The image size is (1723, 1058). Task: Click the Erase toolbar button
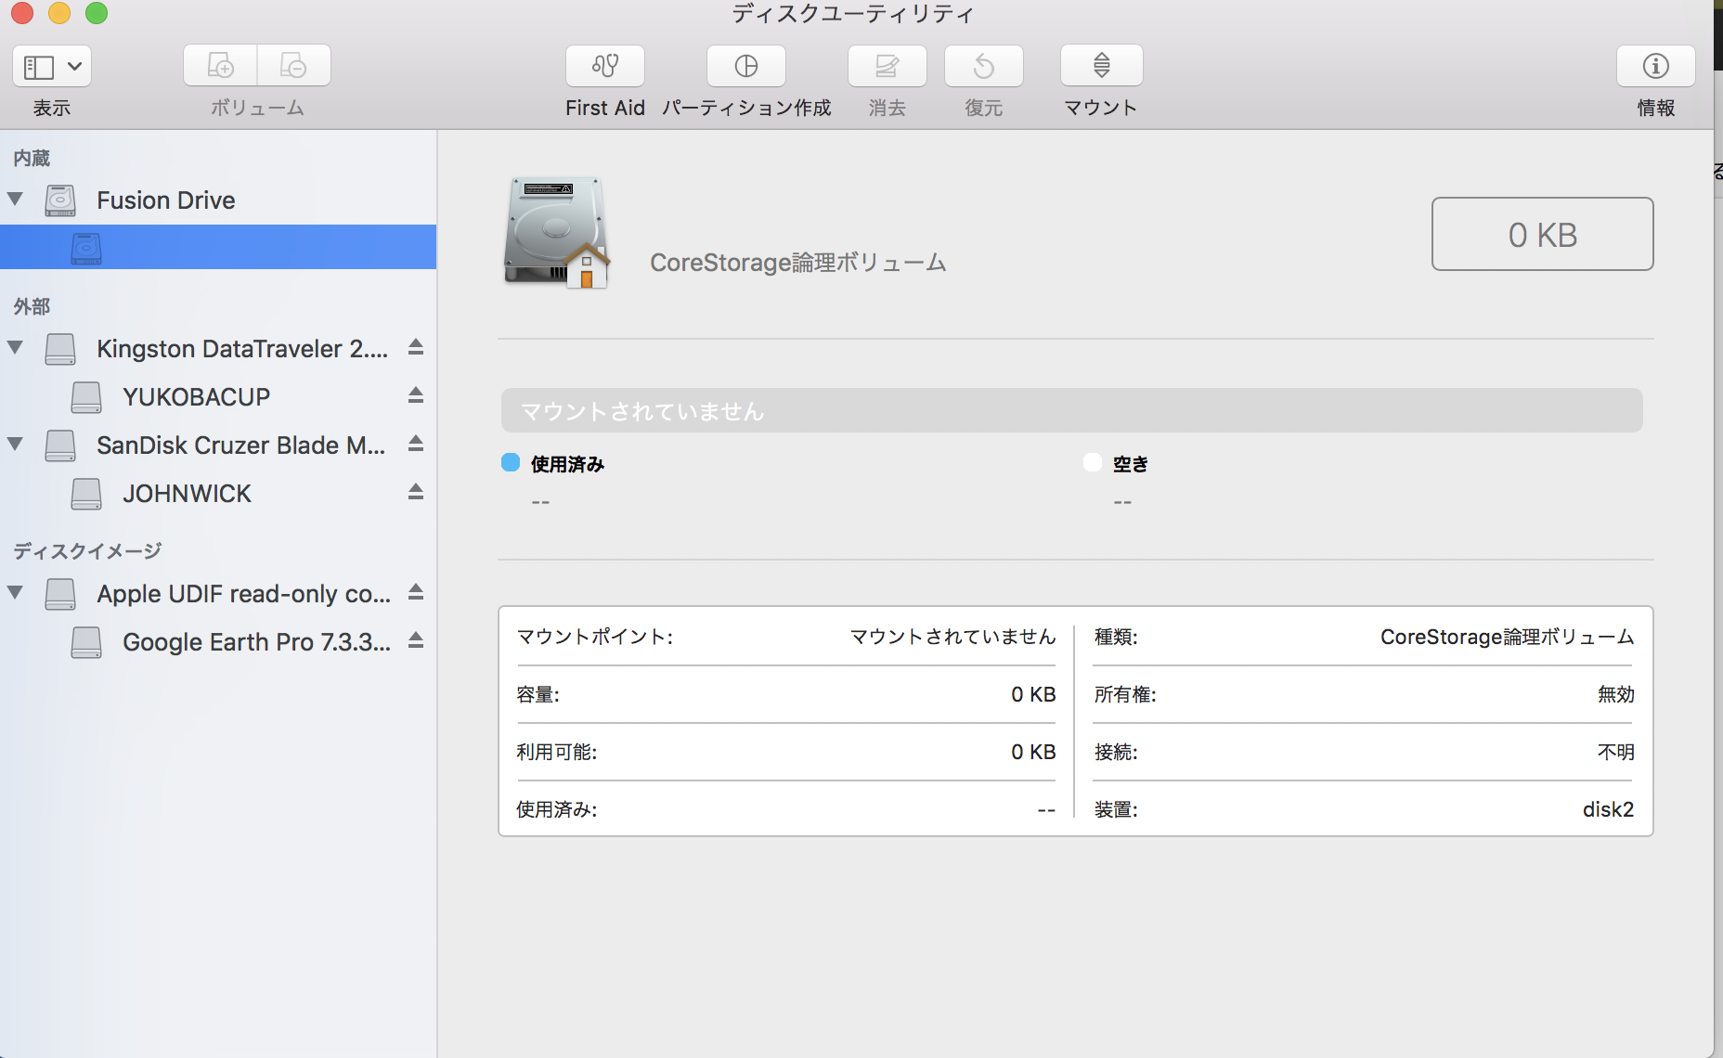click(x=887, y=66)
